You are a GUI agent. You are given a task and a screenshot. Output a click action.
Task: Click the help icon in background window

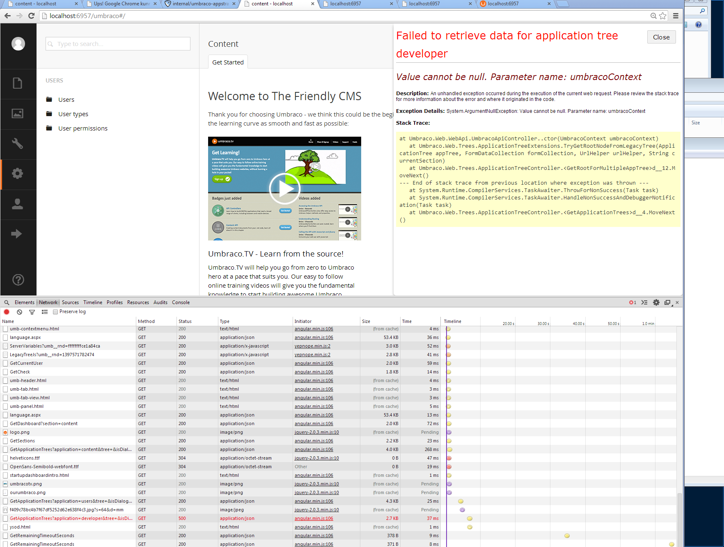tap(699, 25)
